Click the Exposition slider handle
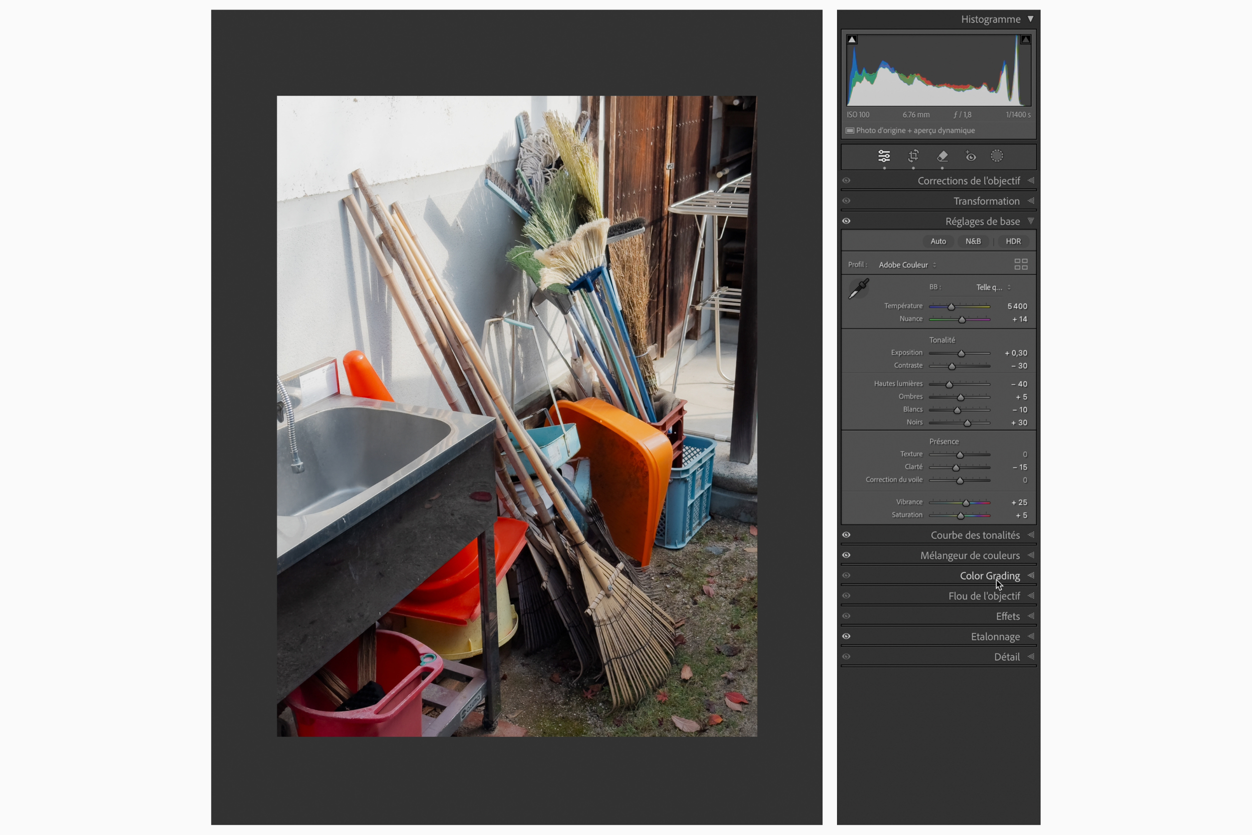The width and height of the screenshot is (1252, 835). point(961,354)
